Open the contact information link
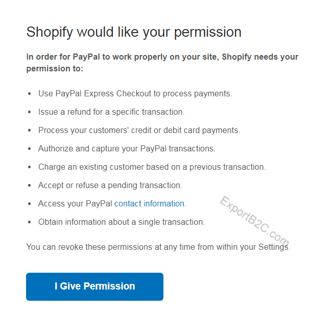 pyautogui.click(x=149, y=204)
